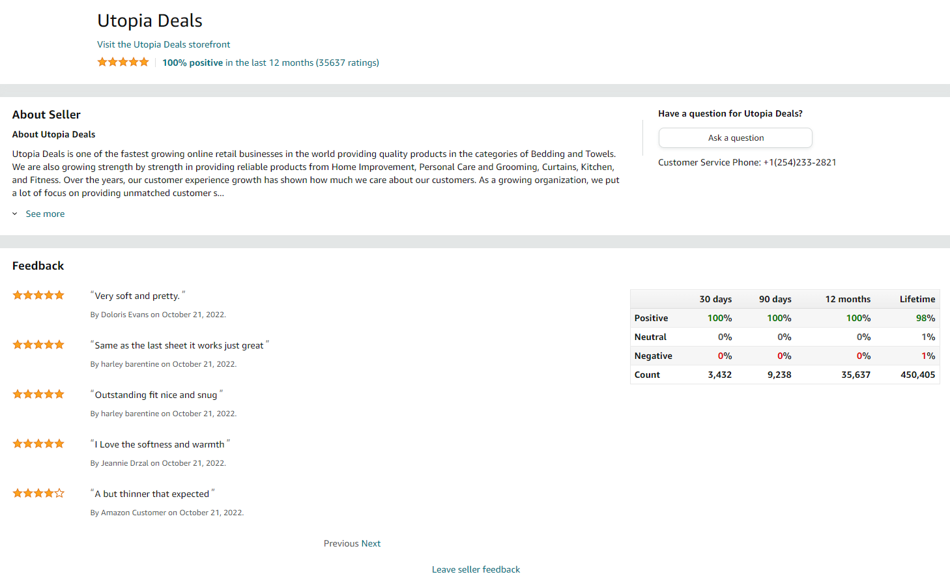950x583 pixels.
Task: Click the seller's five-star rating icon
Action: [x=123, y=62]
